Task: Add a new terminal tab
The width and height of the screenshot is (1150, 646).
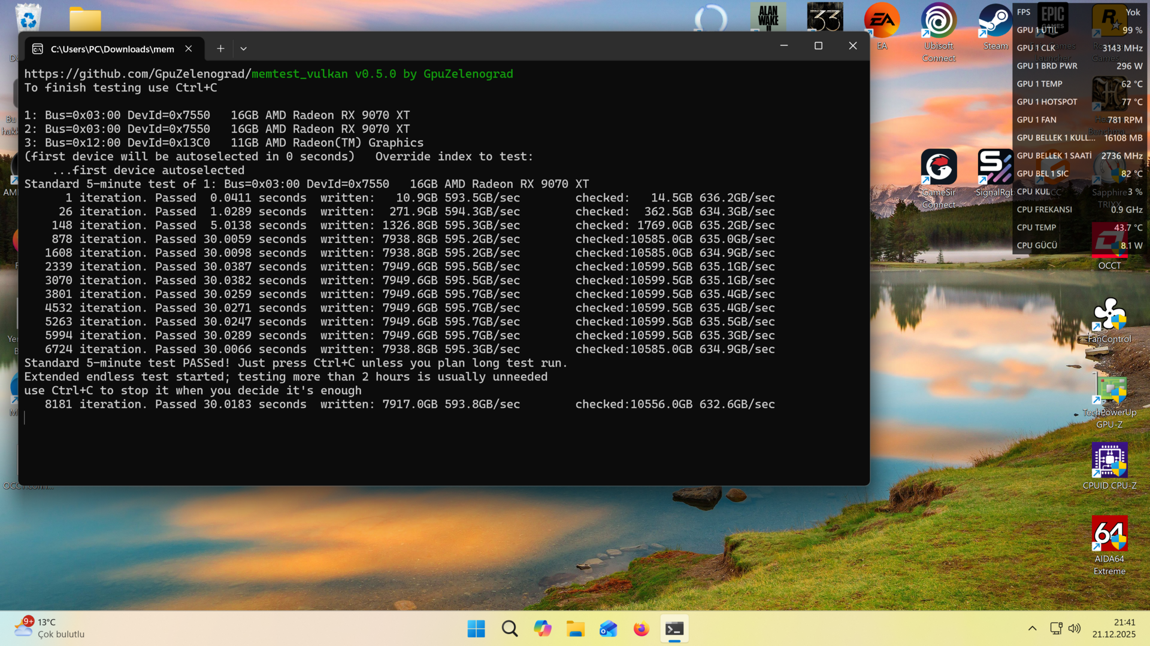Action: click(x=220, y=48)
